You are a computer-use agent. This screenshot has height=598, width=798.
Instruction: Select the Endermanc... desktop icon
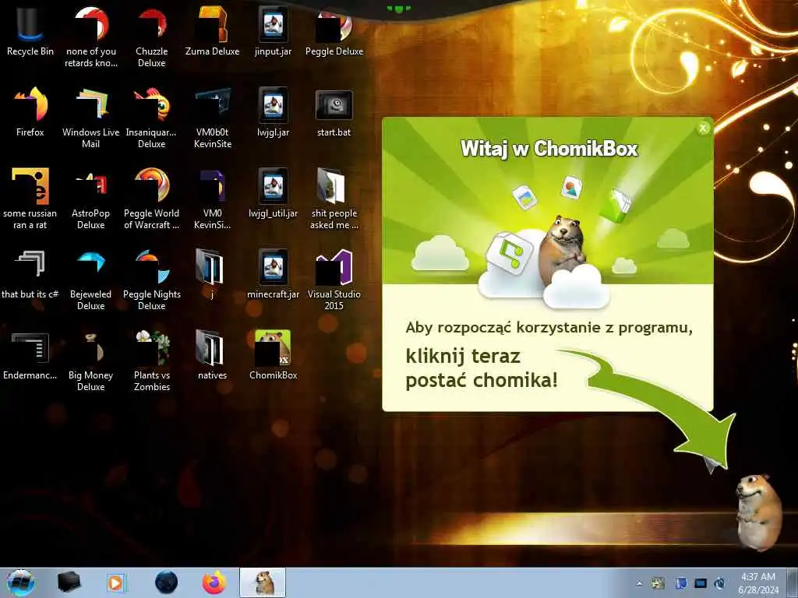(x=30, y=355)
